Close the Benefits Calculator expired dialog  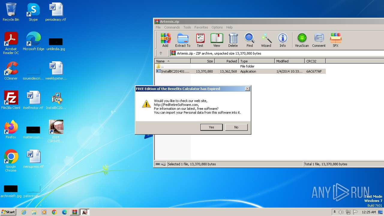coord(247,89)
